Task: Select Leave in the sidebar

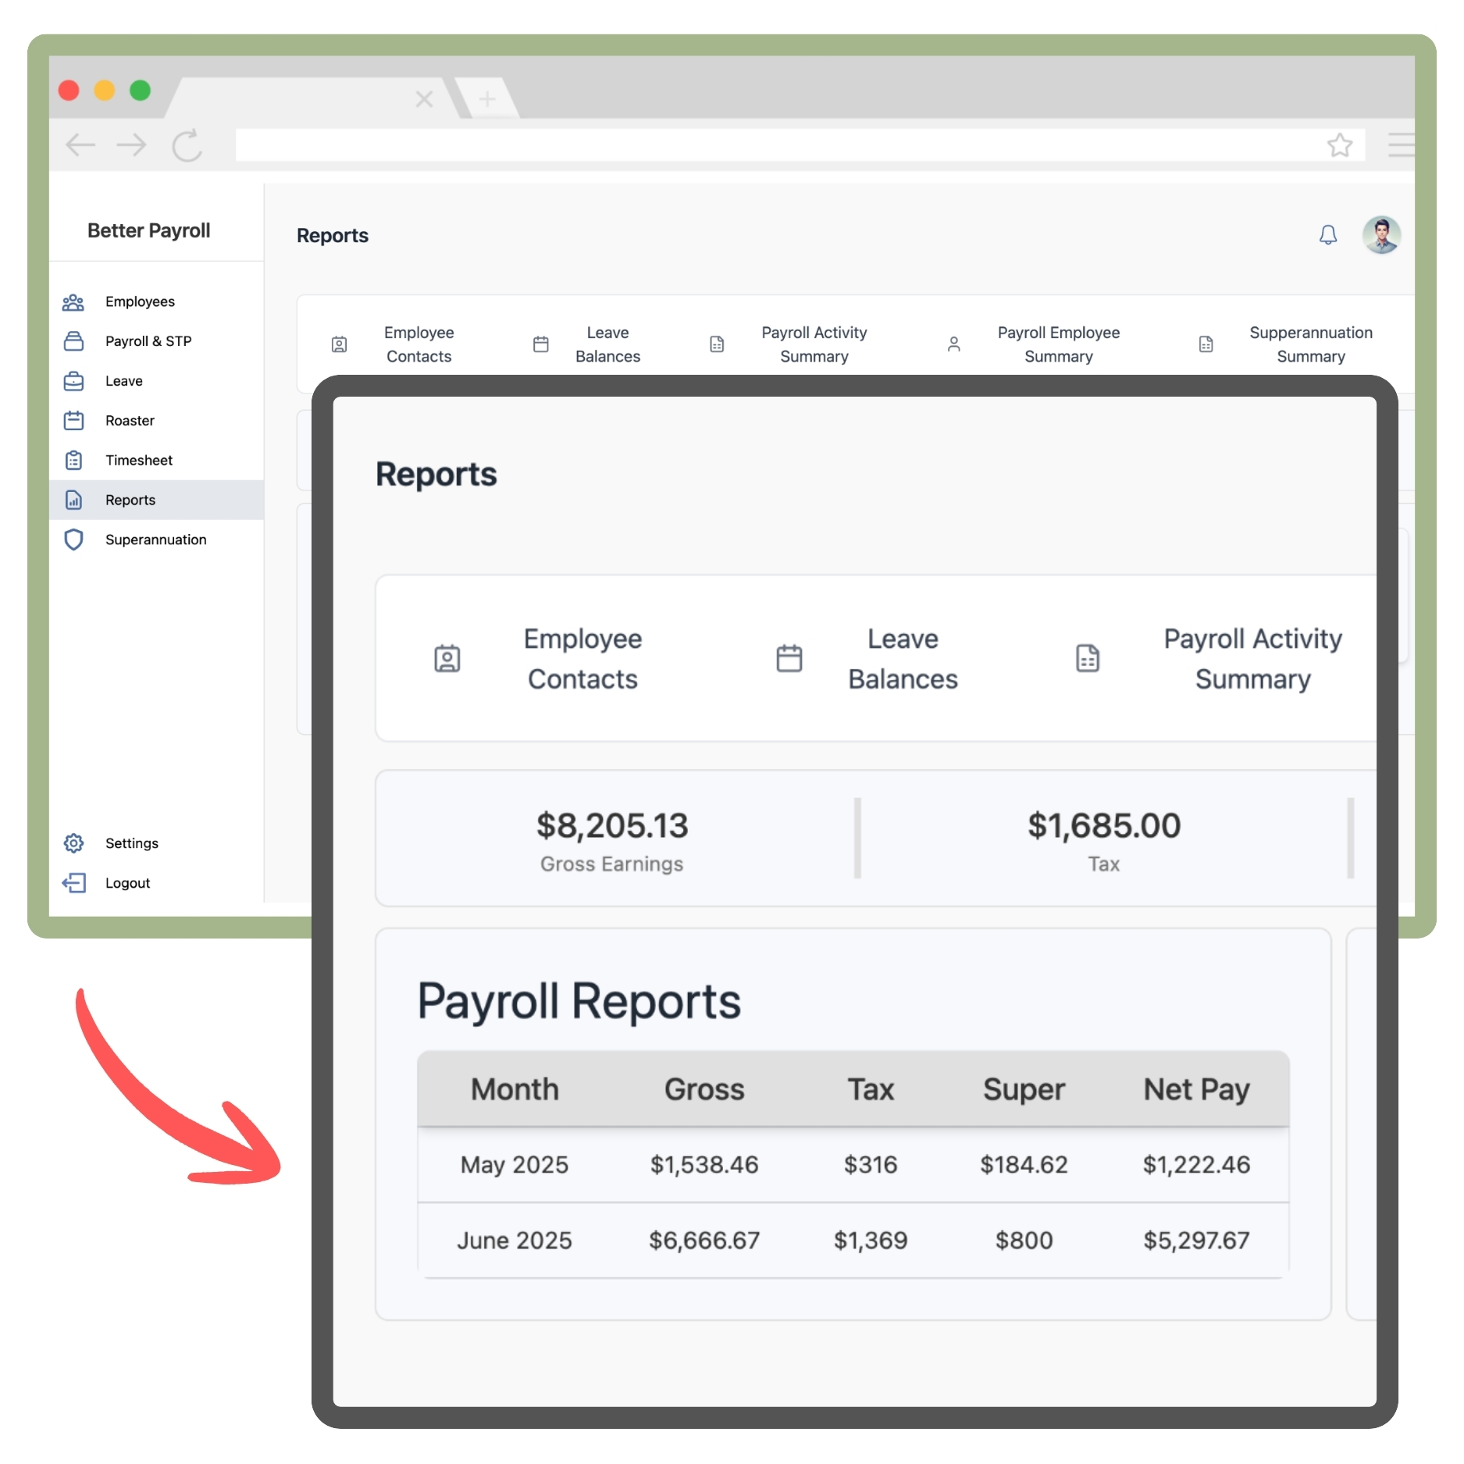Action: pyautogui.click(x=124, y=381)
